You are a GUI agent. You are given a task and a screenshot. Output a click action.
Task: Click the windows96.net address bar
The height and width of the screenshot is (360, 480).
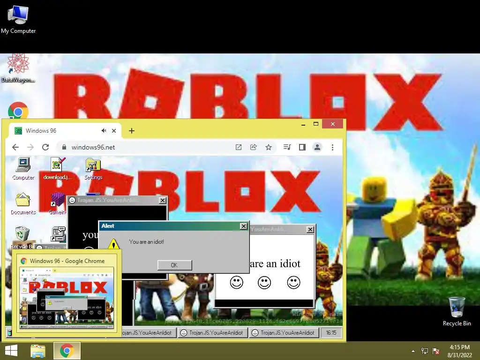[147, 147]
